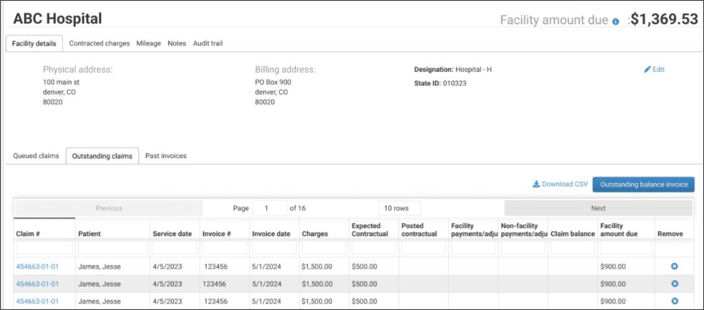Click the page number input field

click(x=270, y=208)
